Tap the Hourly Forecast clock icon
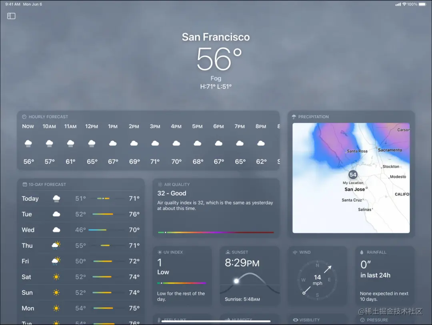This screenshot has width=432, height=325. pos(24,117)
